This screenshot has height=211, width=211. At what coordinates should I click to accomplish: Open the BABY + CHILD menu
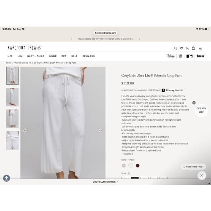click(36, 56)
